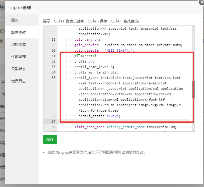Screen dimensions: 204x187
Task: Place cursor in empty line 67
Action: click(122, 121)
